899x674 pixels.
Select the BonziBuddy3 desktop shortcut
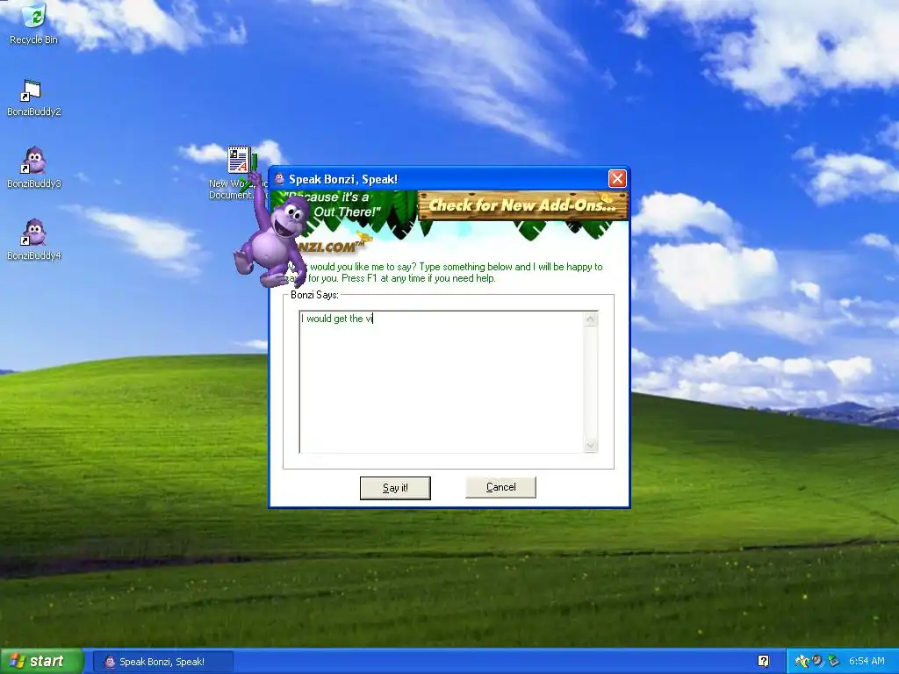click(x=34, y=168)
